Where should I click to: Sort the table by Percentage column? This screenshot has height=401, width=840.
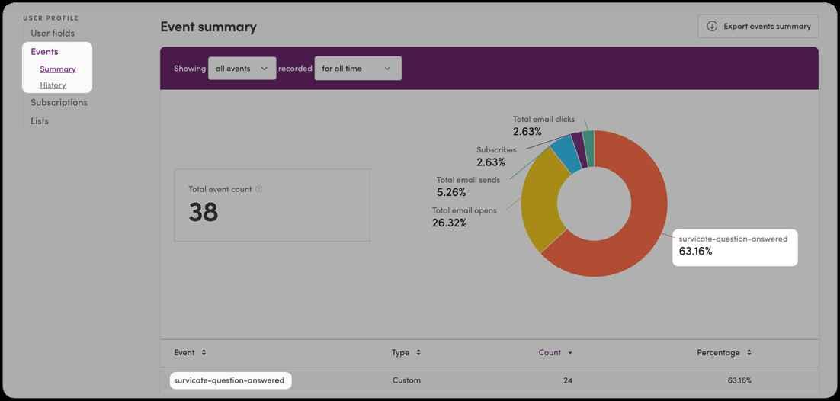(723, 353)
